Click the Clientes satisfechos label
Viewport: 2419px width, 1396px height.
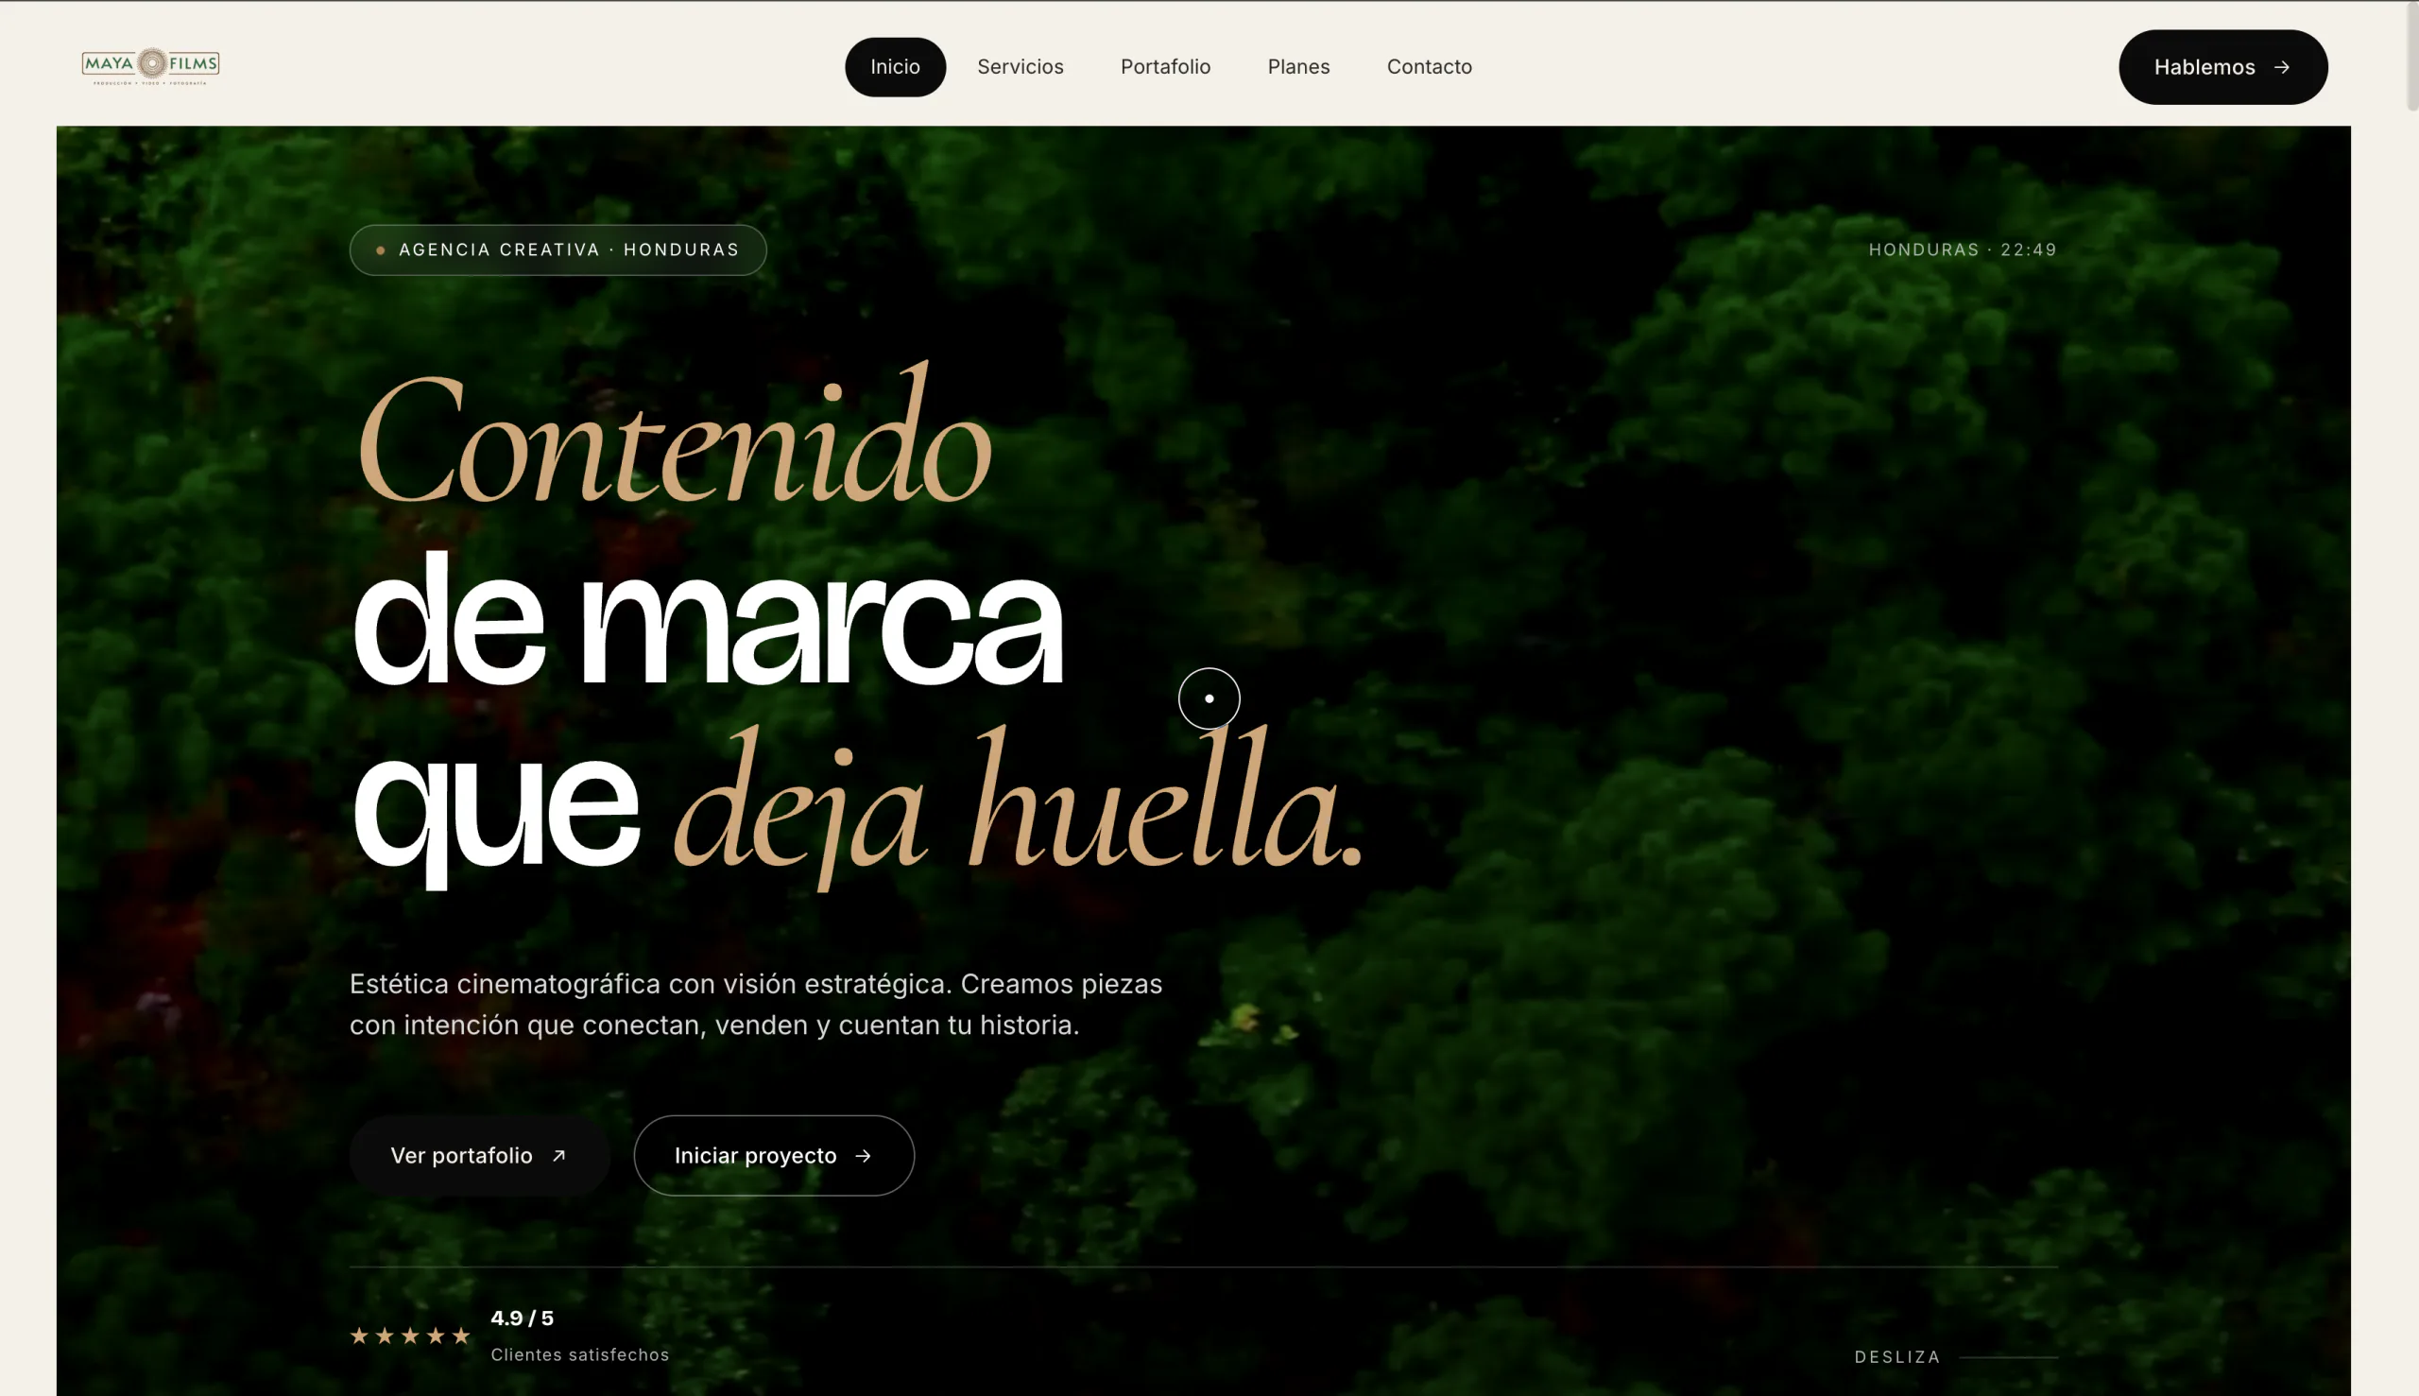(x=580, y=1354)
